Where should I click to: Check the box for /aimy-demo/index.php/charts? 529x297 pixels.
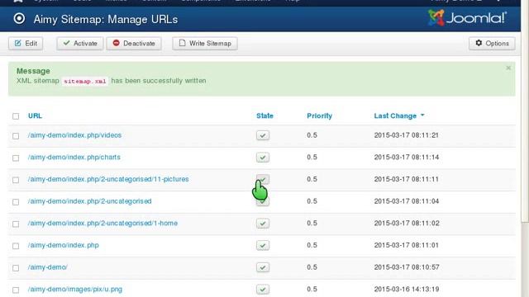pyautogui.click(x=16, y=158)
